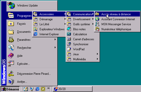The image size is (141, 92).
Task: Click the Carnet d'adresses book icon
Action: pos(69,39)
